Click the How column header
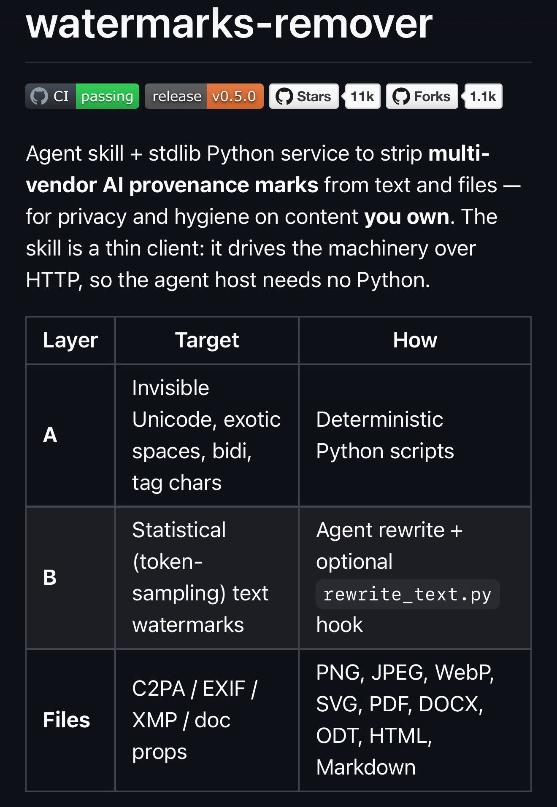 point(415,340)
